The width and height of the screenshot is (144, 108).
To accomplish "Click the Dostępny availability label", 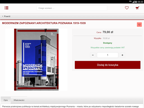I will pos(107,43).
